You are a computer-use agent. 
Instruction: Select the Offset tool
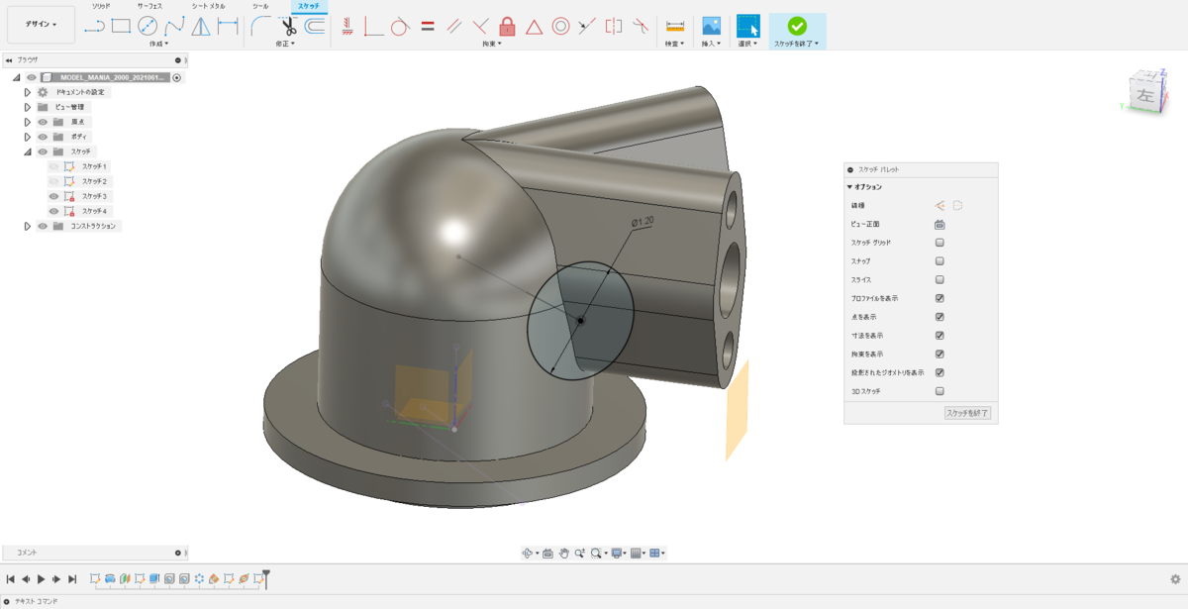(x=315, y=27)
